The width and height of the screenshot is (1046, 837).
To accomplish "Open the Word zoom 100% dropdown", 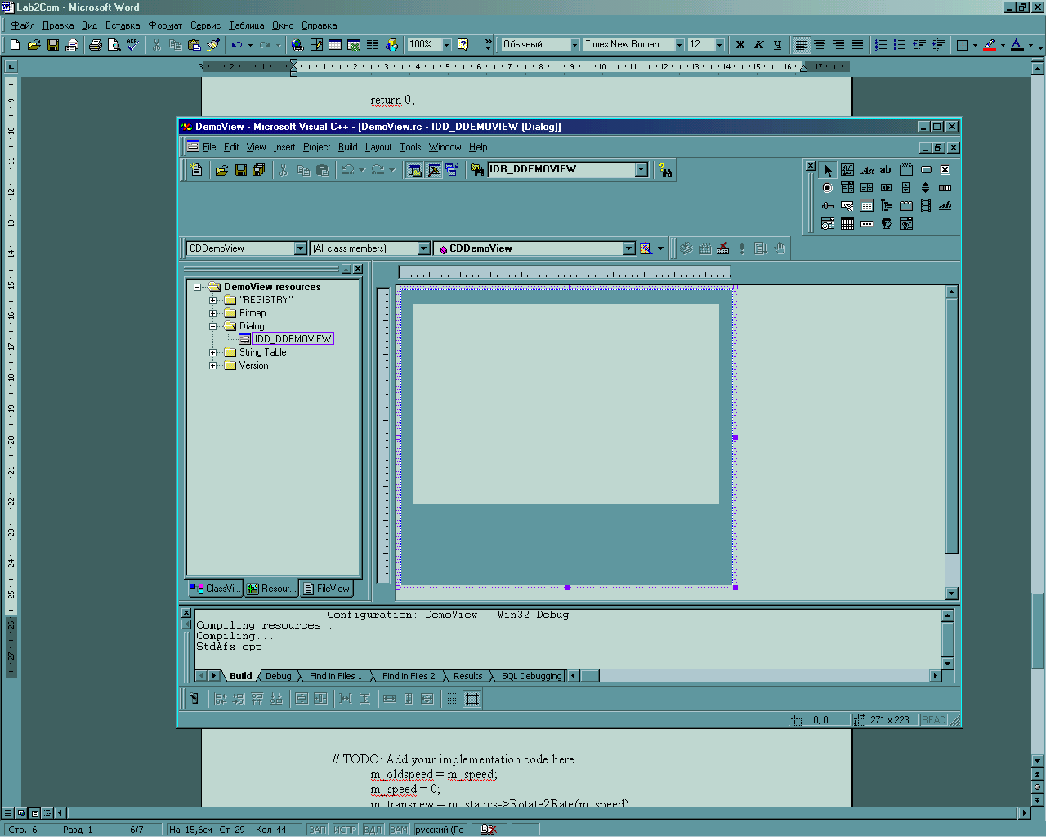I will (447, 45).
